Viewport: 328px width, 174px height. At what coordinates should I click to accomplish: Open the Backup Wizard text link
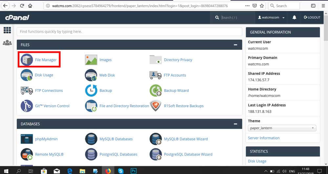click(x=176, y=90)
